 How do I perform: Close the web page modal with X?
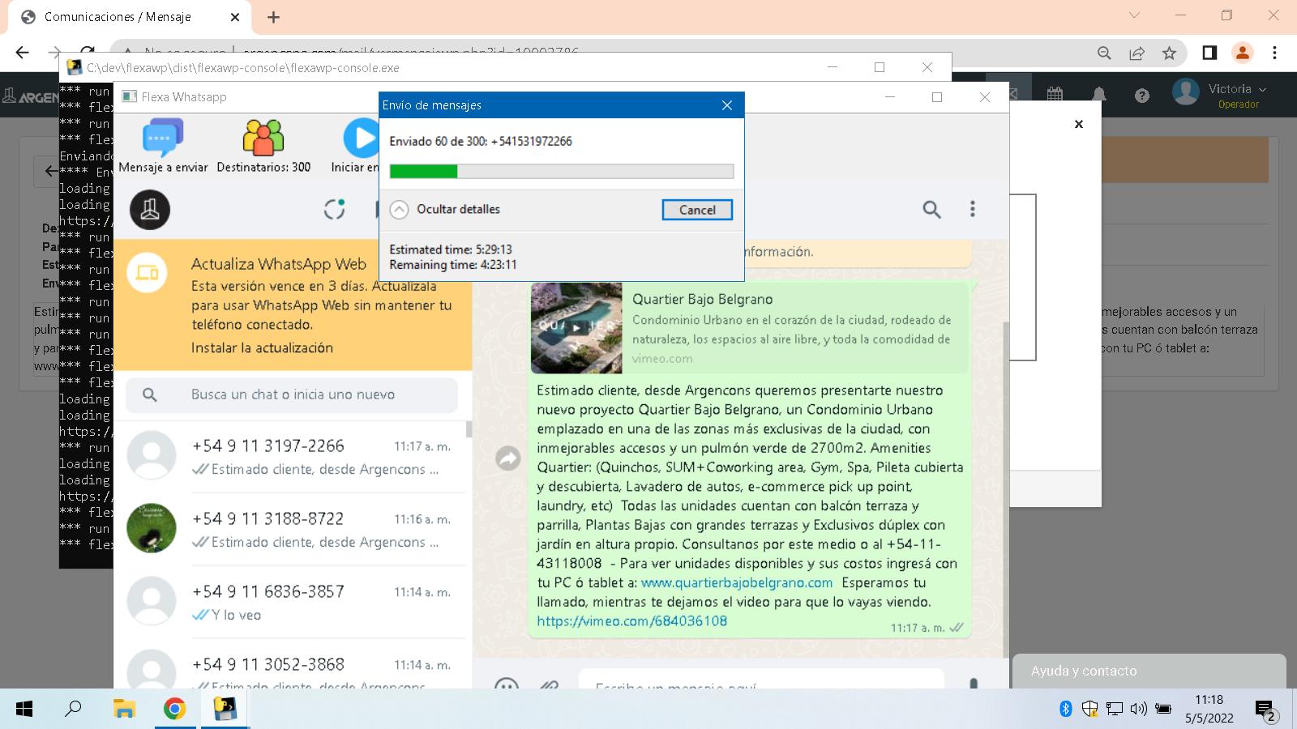(x=1079, y=124)
